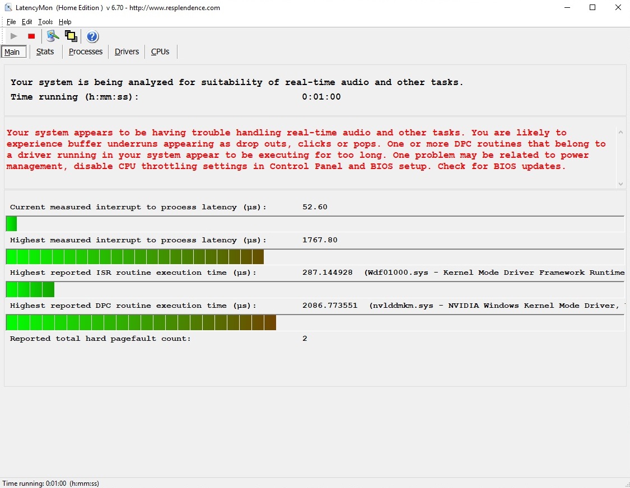
Task: Switch to the Drivers tab
Action: 127,51
